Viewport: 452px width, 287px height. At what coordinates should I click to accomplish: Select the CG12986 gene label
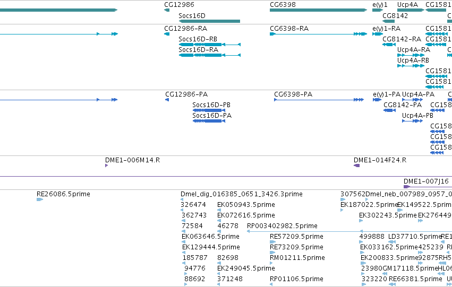(179, 5)
